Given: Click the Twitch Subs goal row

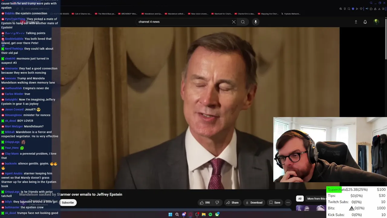Looking at the screenshot, I should pos(357,202).
